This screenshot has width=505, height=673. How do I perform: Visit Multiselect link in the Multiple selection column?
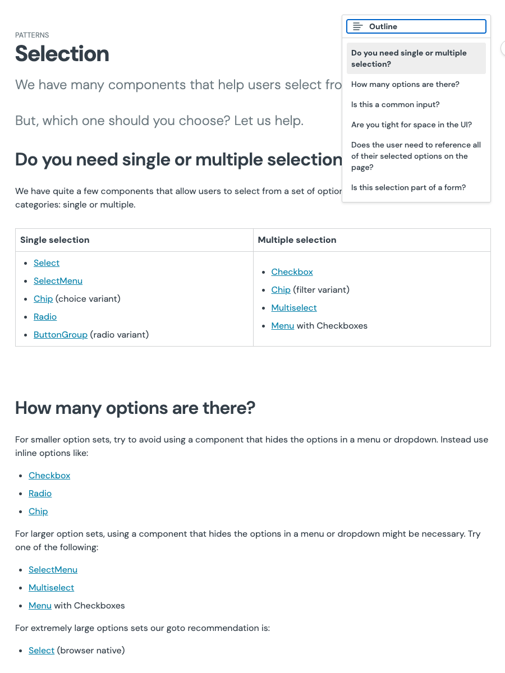tap(294, 308)
